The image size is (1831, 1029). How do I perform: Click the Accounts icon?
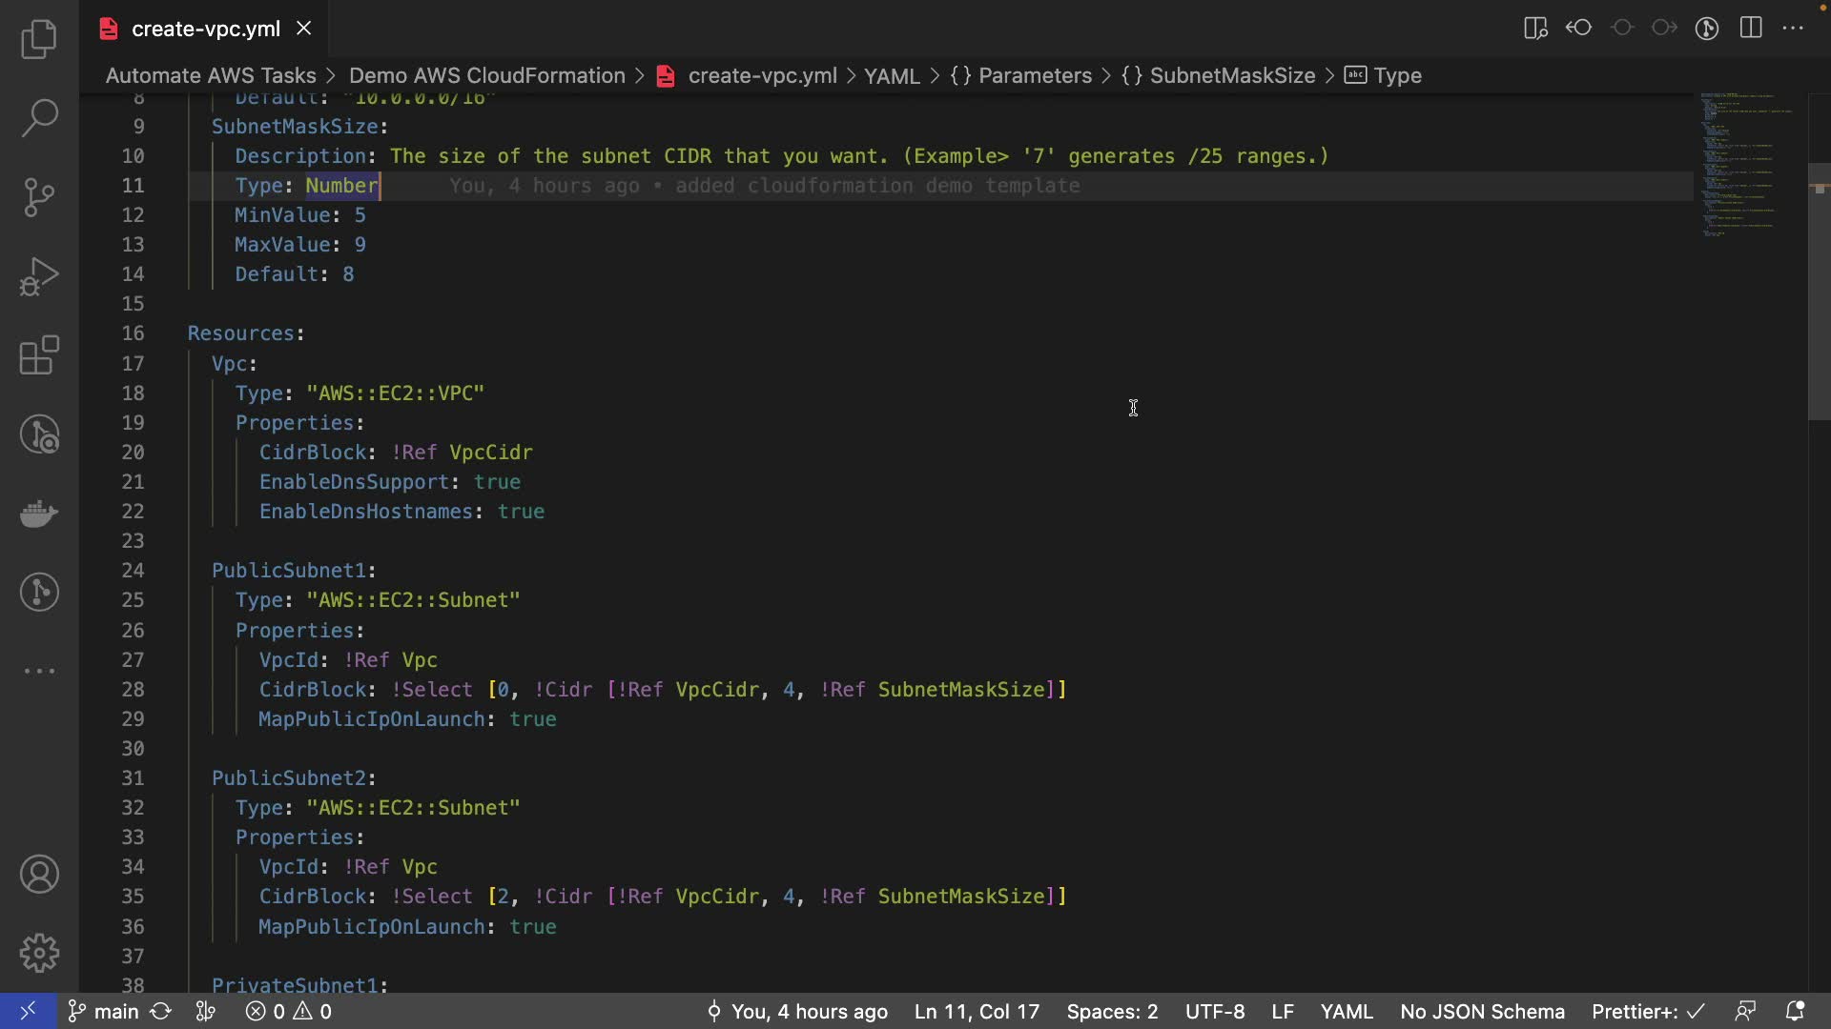(x=39, y=874)
